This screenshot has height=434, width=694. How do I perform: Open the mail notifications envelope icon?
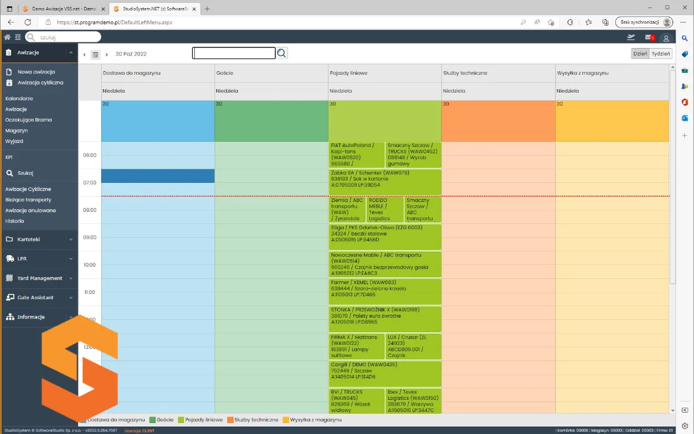point(648,38)
